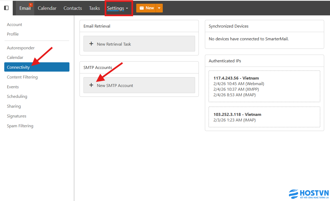Click plus icon for New SMTP Account

tap(91, 85)
